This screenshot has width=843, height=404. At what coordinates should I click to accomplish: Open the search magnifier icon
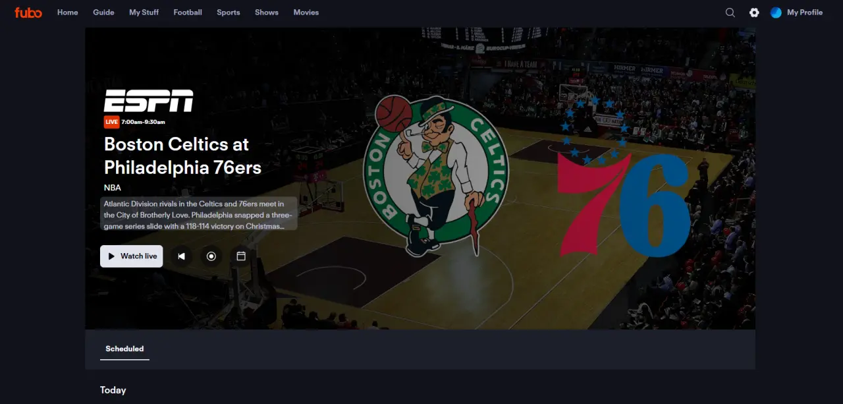pos(730,13)
